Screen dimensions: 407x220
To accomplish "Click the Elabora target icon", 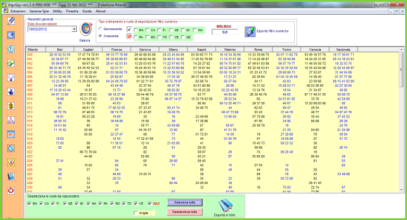I will click(86, 29).
